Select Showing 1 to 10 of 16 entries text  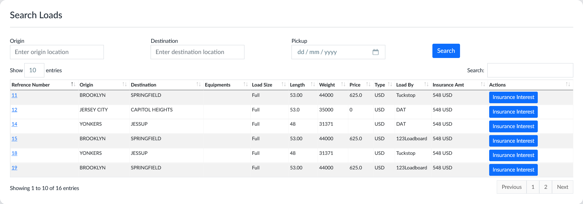coord(44,188)
